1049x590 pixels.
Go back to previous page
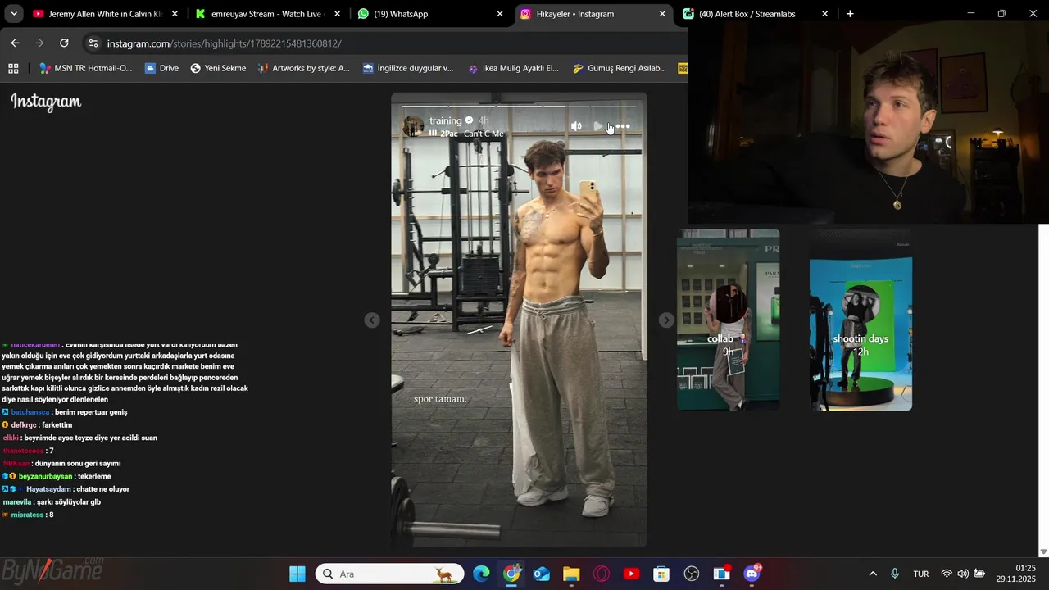pos(15,43)
